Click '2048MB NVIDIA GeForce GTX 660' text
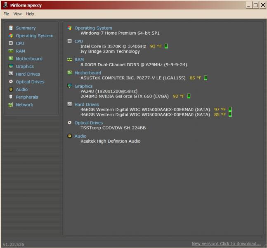267x248 pixels. pos(116,96)
